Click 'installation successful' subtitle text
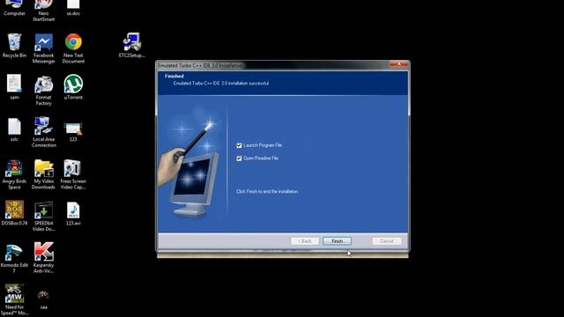Viewport: 564px width, 317px height. 221,84
